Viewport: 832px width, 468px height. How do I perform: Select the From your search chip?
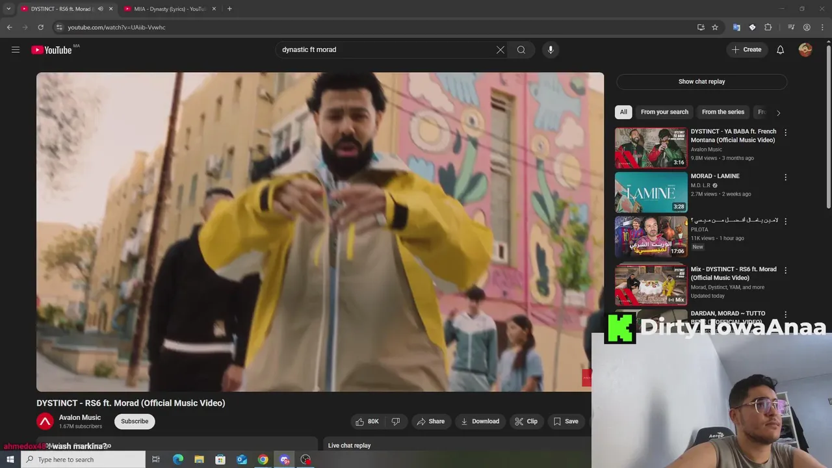pyautogui.click(x=664, y=112)
